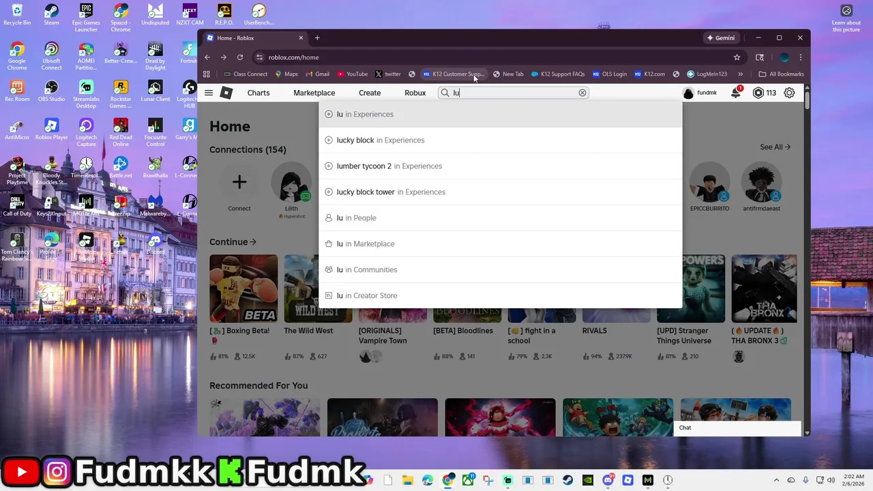Image resolution: width=873 pixels, height=491 pixels.
Task: Open Steam from the taskbar
Action: [x=568, y=480]
